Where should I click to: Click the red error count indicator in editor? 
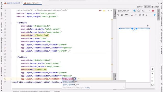point(101,10)
